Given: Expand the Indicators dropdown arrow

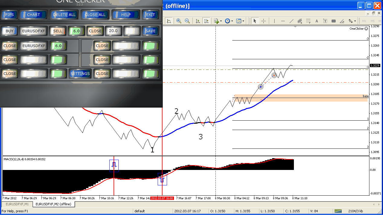Looking at the screenshot, I should pyautogui.click(x=221, y=21).
